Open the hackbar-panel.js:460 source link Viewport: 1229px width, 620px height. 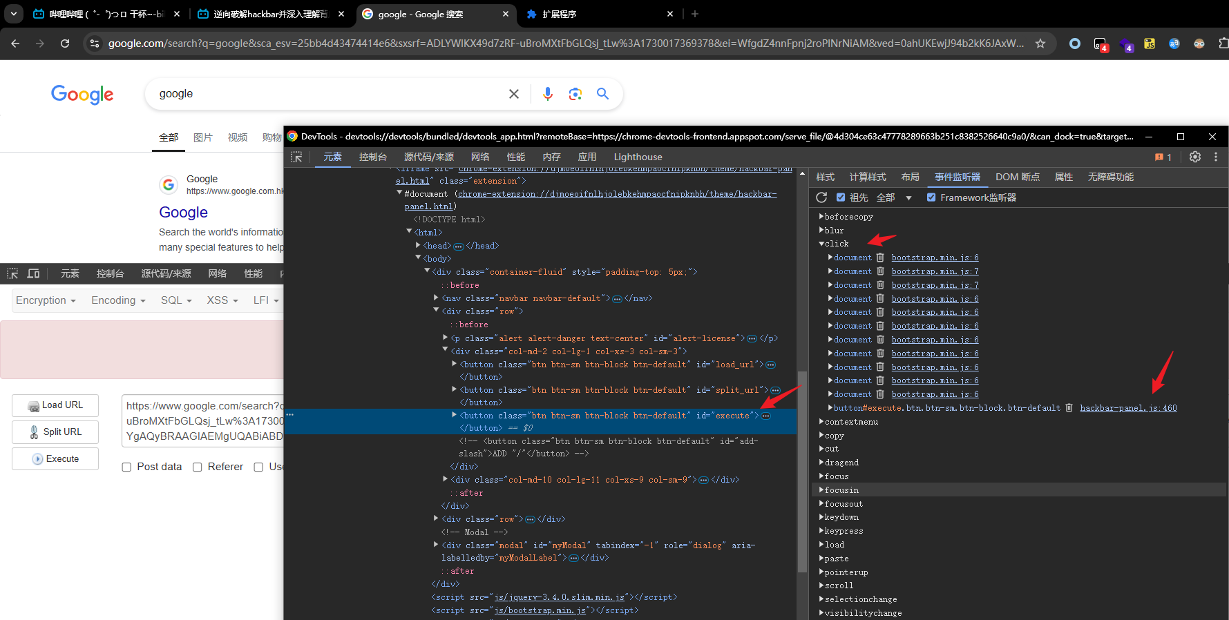point(1128,408)
